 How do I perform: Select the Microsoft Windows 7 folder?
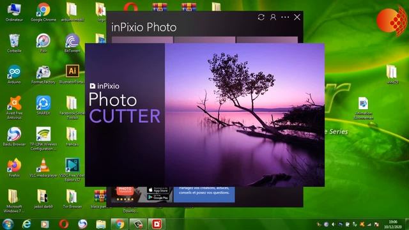tap(14, 201)
